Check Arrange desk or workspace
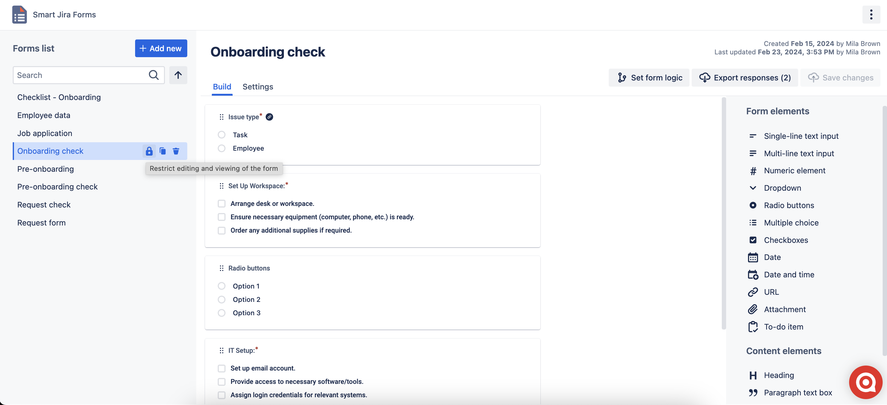Viewport: 887px width, 405px height. [221, 203]
